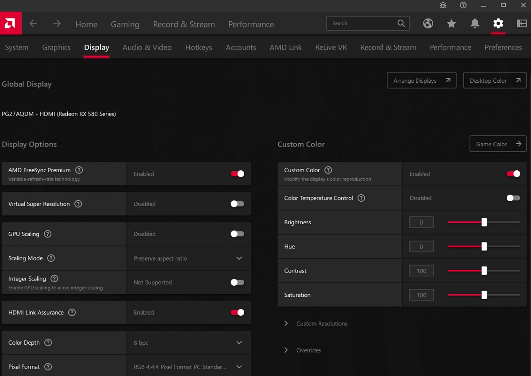Switch to the Preferences tab
Viewport: 531px width, 376px height.
point(503,47)
